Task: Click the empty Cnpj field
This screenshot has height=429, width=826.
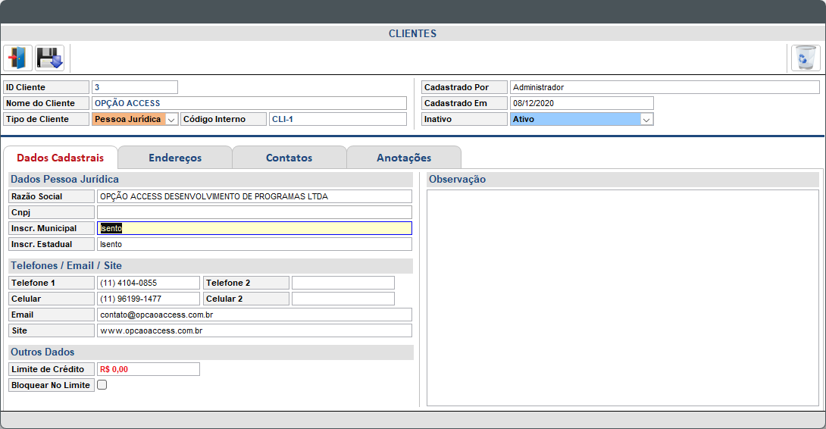Action: tap(255, 212)
